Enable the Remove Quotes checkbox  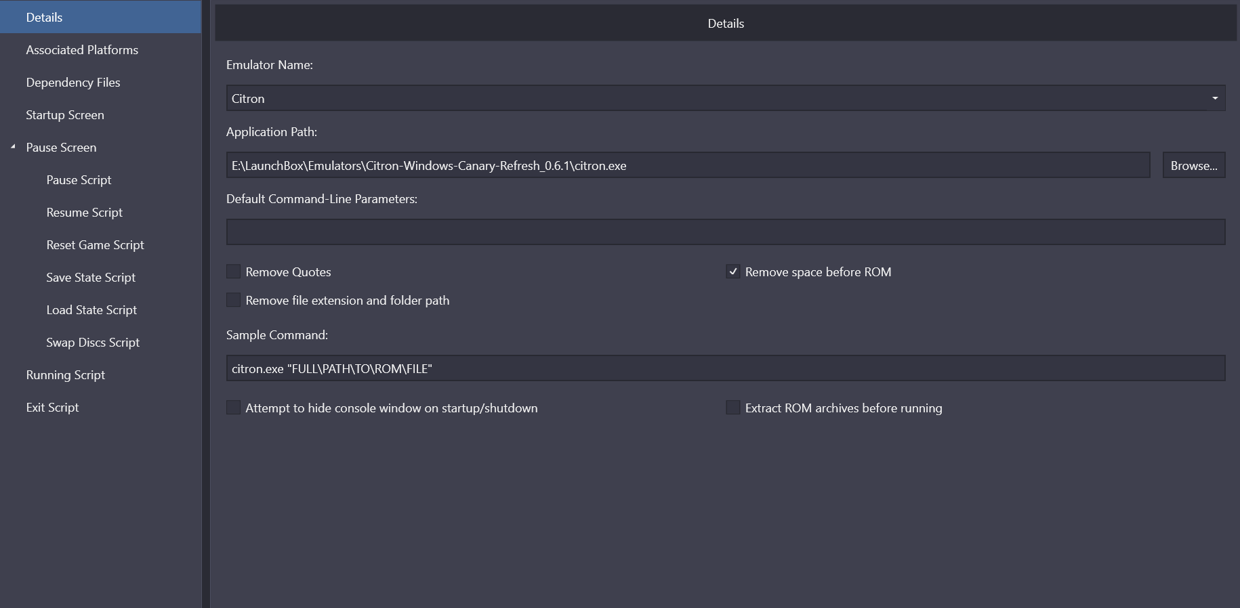(233, 272)
